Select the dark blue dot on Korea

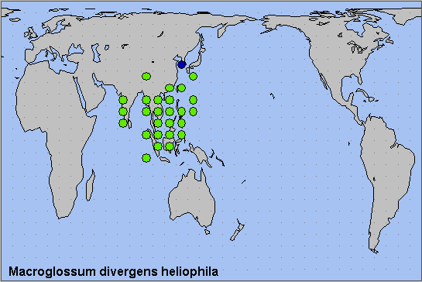coord(182,64)
